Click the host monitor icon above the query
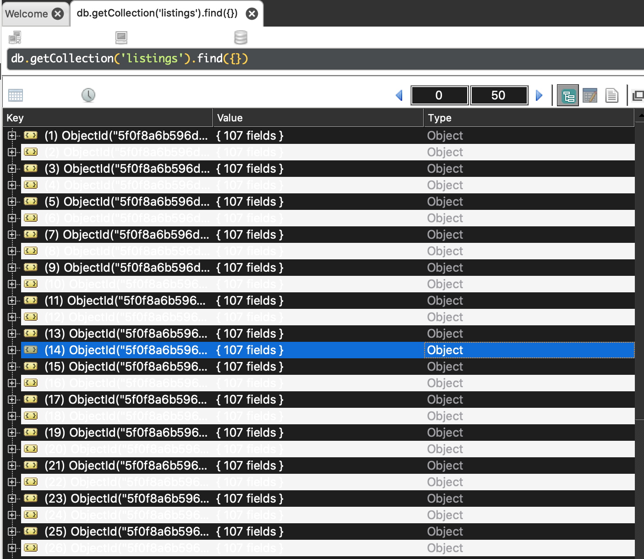Image resolution: width=644 pixels, height=559 pixels. 121,37
